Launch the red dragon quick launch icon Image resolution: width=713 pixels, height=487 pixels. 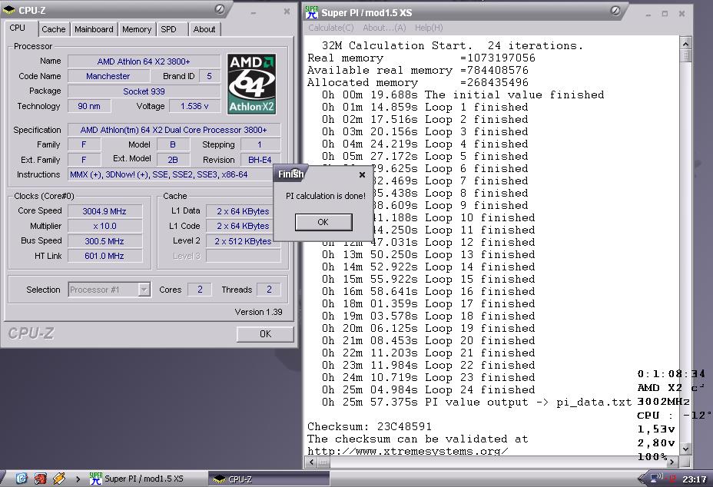41,479
